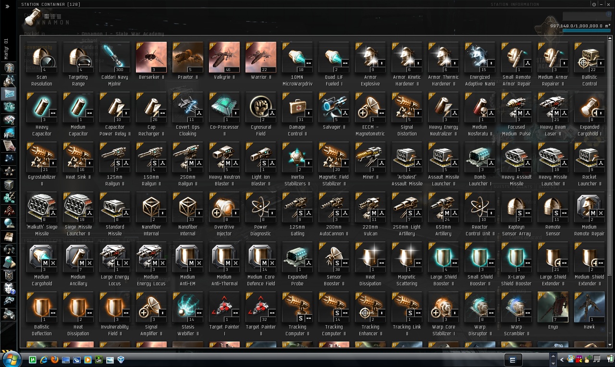
Task: Switch container to plain list view
Action: 59,16
